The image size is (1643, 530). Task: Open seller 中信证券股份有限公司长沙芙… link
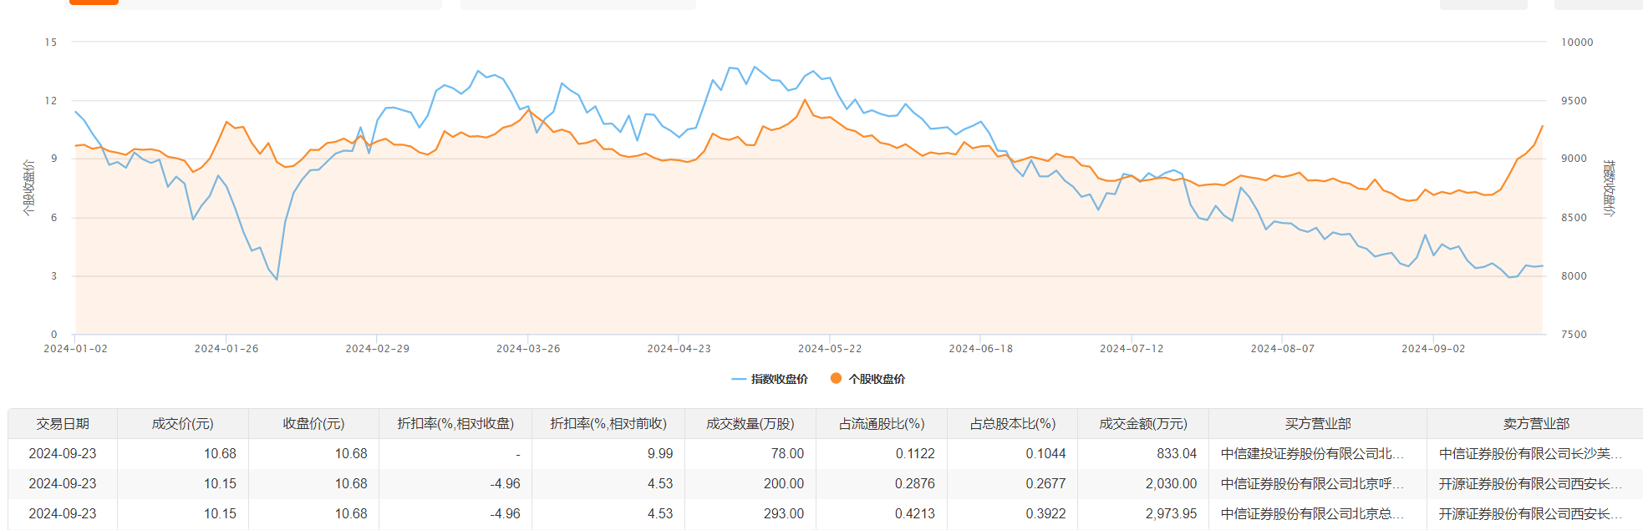[x=1530, y=454]
